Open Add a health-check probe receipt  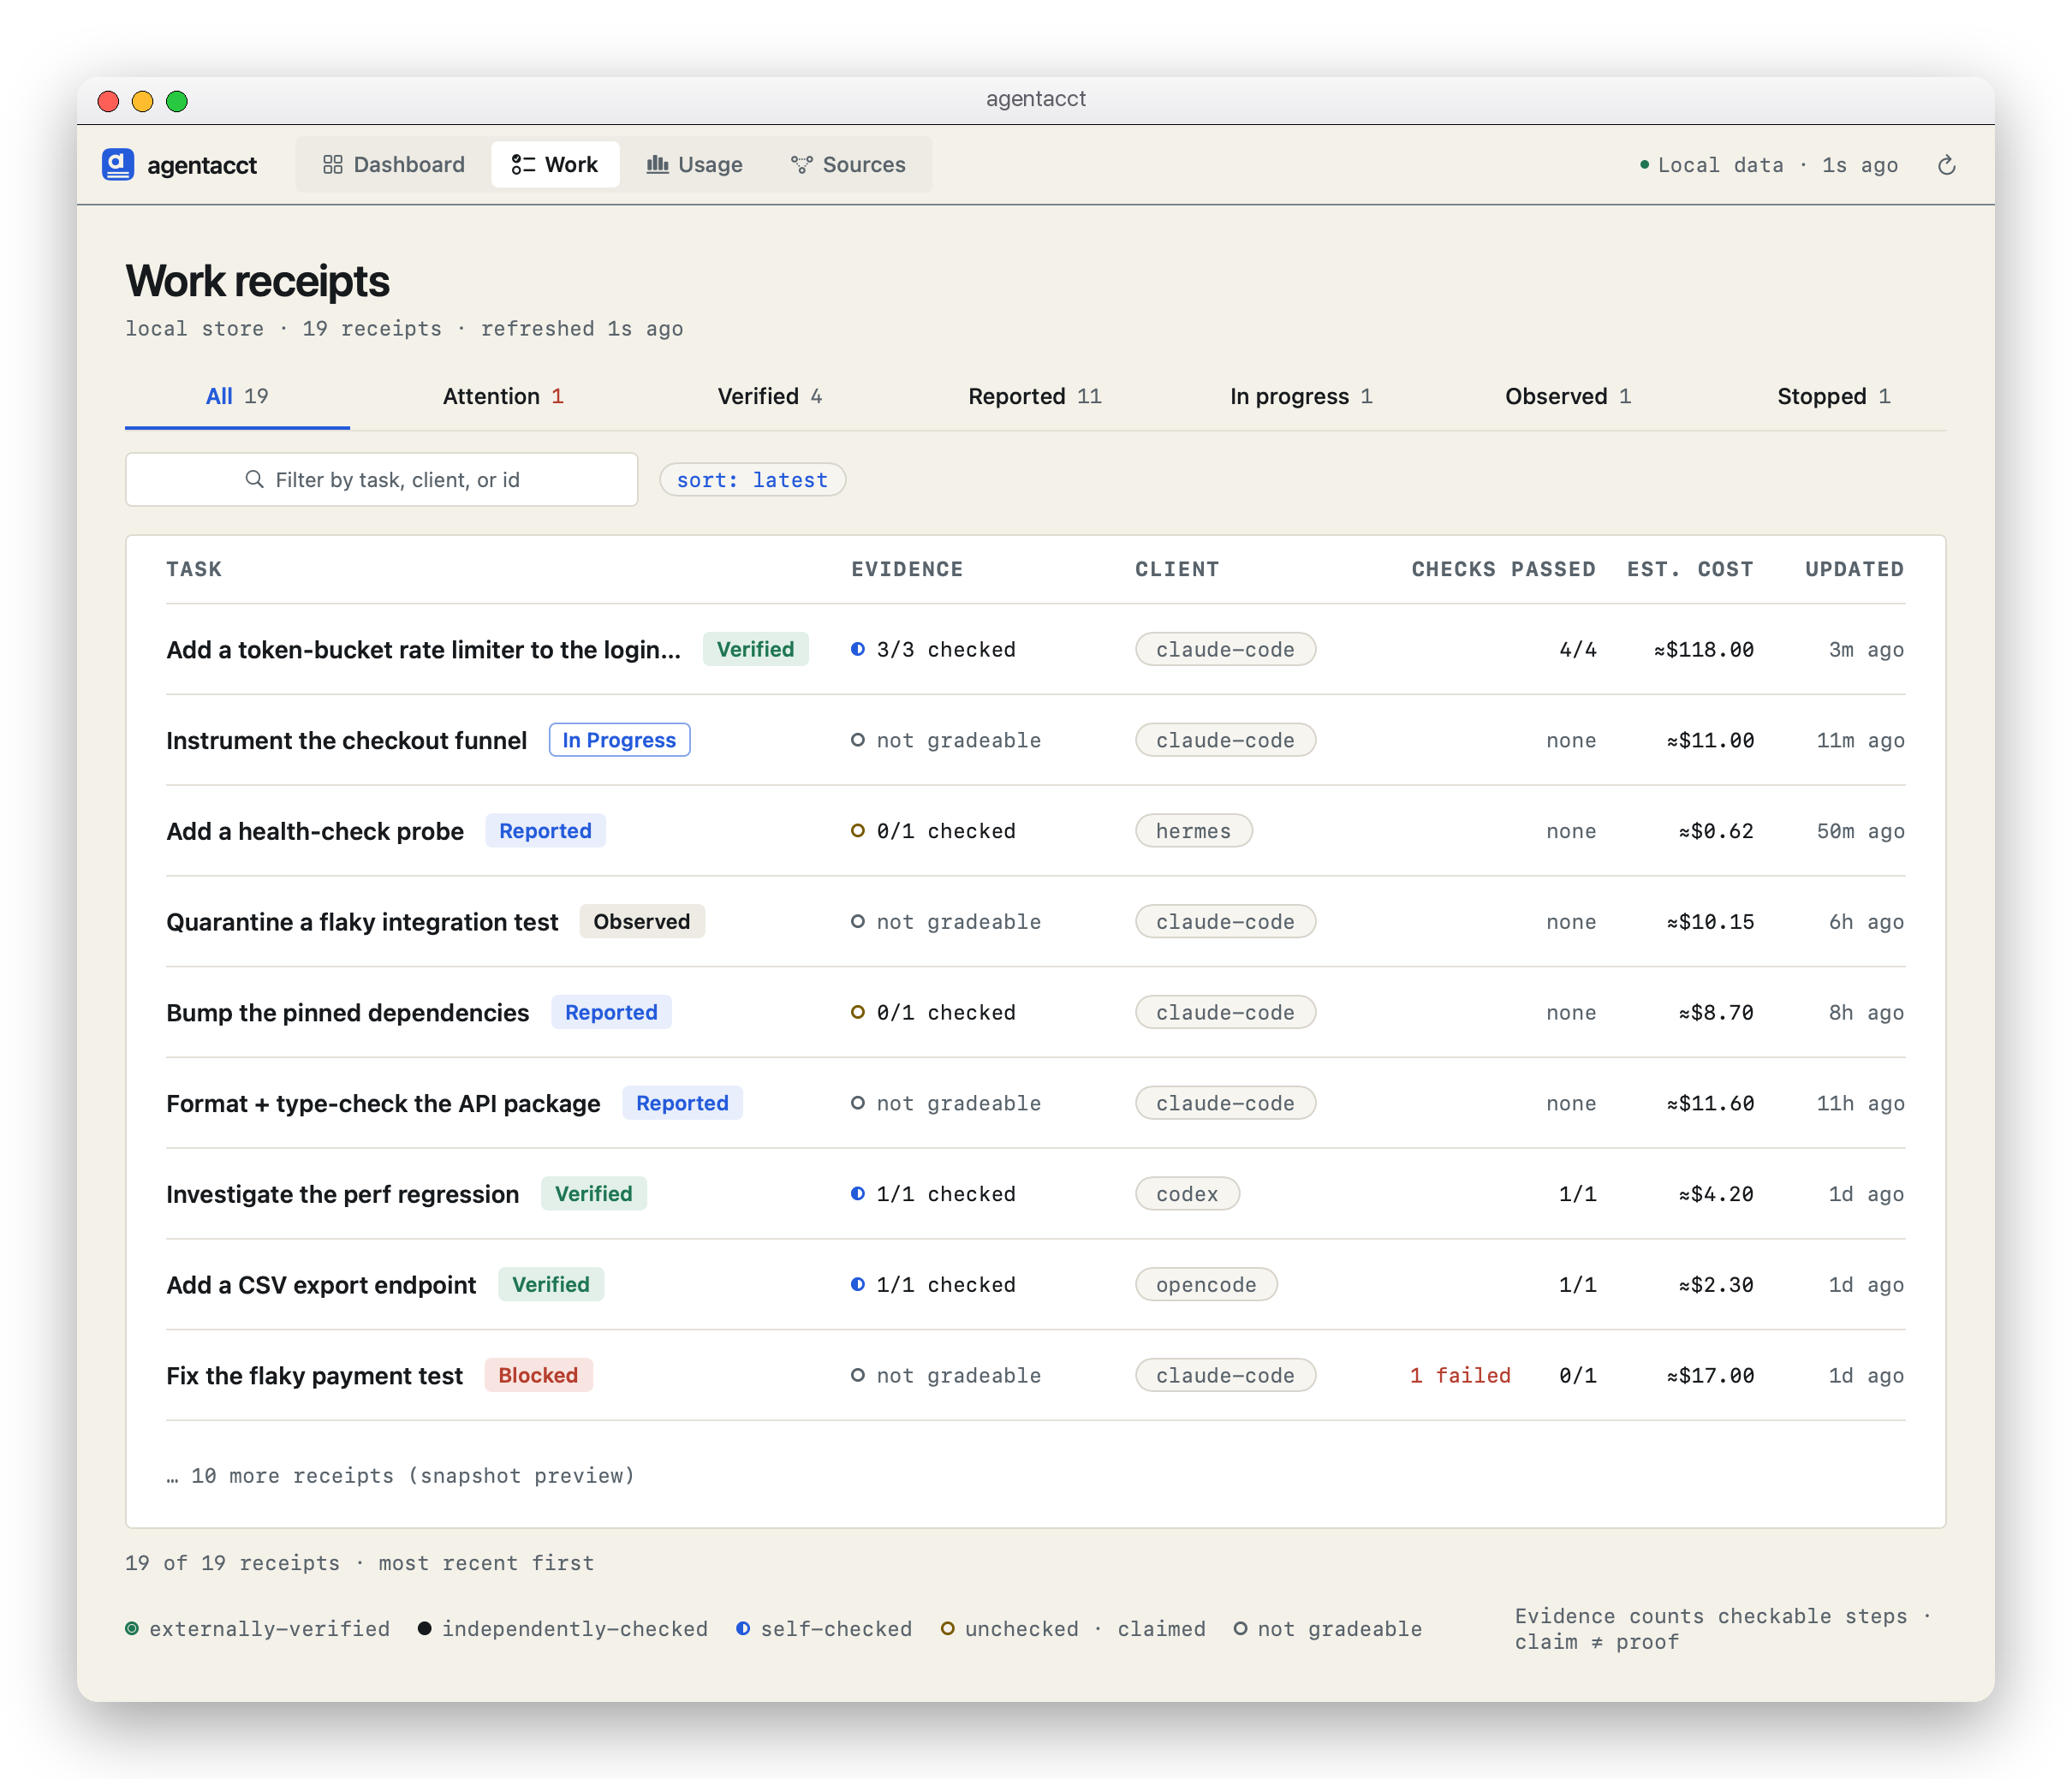[1035, 830]
